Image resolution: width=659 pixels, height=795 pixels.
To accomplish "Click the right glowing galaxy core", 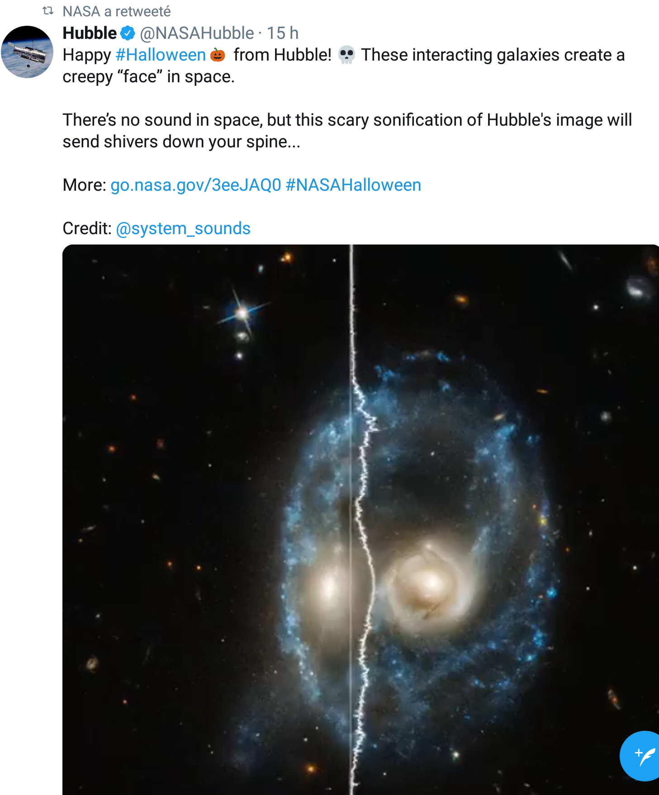I will tap(427, 583).
